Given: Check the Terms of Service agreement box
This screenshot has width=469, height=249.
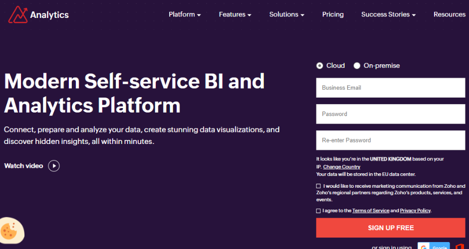Looking at the screenshot, I should point(319,211).
